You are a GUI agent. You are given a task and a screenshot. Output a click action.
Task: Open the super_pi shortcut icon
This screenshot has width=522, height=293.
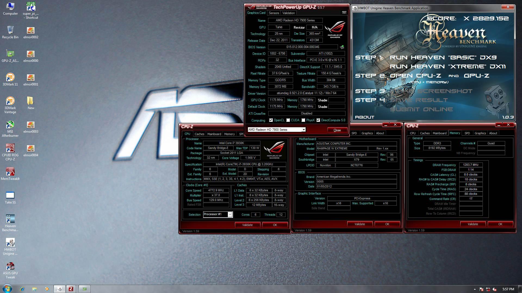[x=31, y=11]
